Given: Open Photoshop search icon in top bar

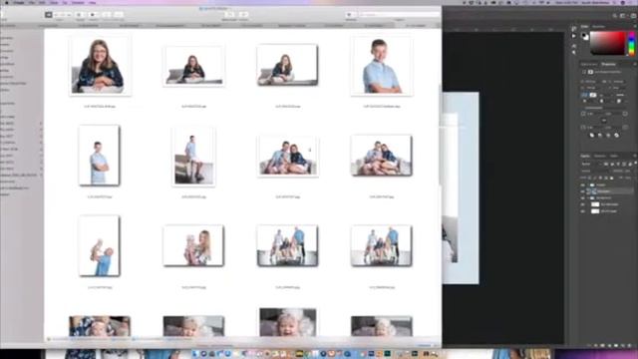Looking at the screenshot, I should (615, 16).
